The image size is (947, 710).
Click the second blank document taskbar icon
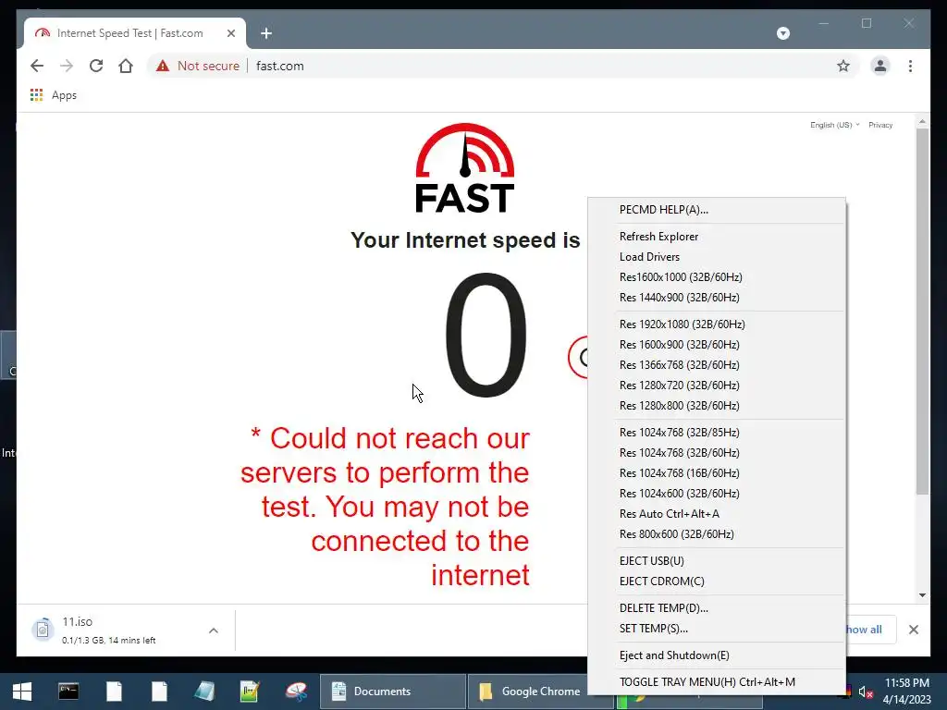click(x=159, y=692)
